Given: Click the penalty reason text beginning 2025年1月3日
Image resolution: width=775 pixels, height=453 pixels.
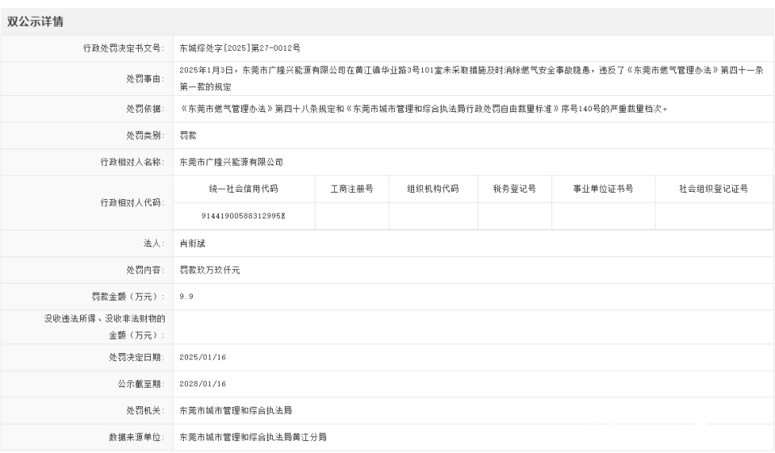Looking at the screenshot, I should (472, 78).
